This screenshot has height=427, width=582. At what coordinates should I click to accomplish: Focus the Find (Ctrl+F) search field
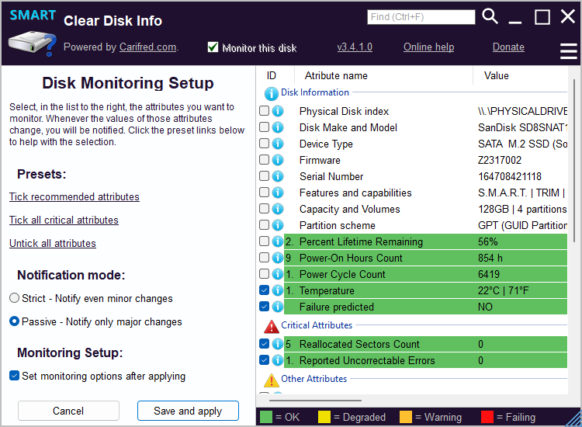point(421,17)
